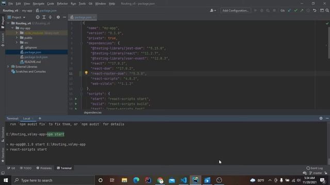
Task: Expand the node_modules folder
Action: coord(16,33)
